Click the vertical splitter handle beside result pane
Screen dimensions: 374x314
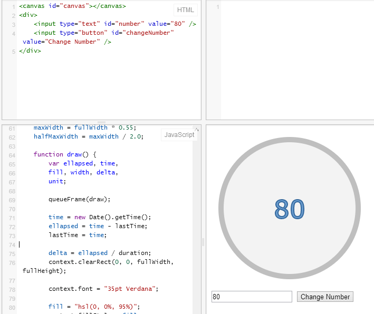(204, 242)
